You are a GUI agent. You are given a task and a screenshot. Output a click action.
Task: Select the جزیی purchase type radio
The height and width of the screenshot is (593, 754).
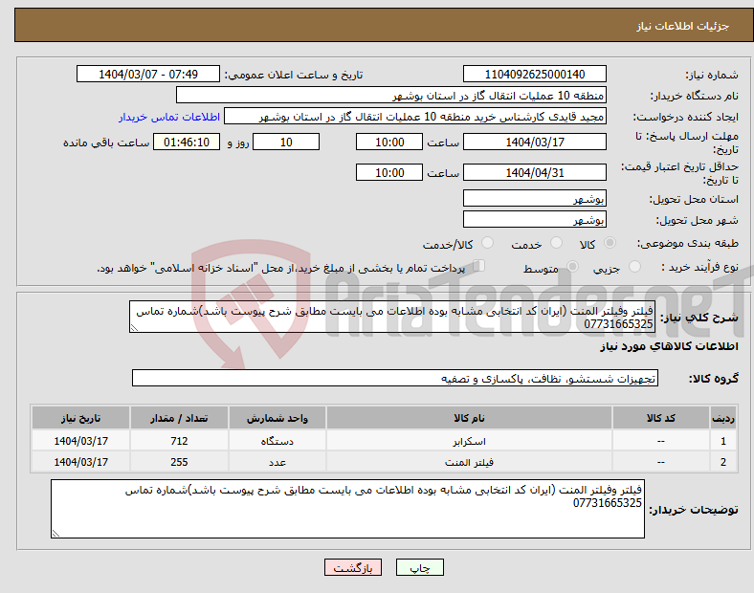[x=634, y=267]
